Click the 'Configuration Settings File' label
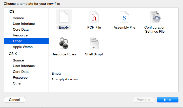Screen dimensions: 183x108 [x=155, y=29]
